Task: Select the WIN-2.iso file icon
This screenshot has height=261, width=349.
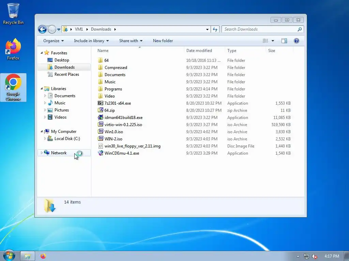Action: [x=101, y=139]
